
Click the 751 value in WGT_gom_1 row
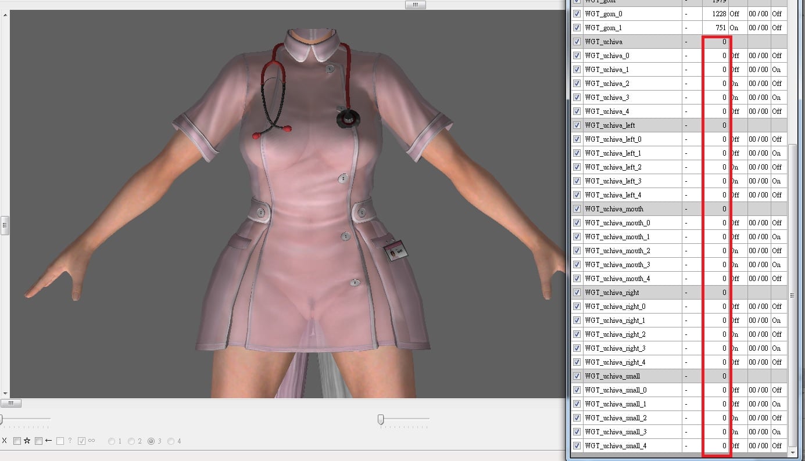pyautogui.click(x=721, y=28)
